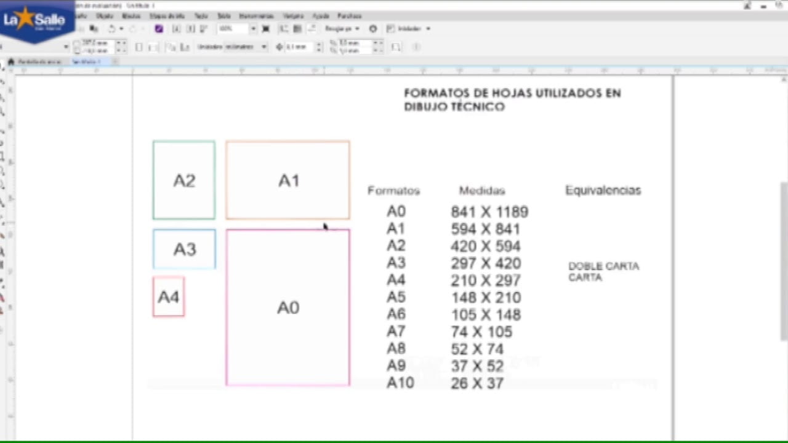Image resolution: width=788 pixels, height=443 pixels.
Task: Click the Import icon in the toolbar
Action: click(176, 29)
